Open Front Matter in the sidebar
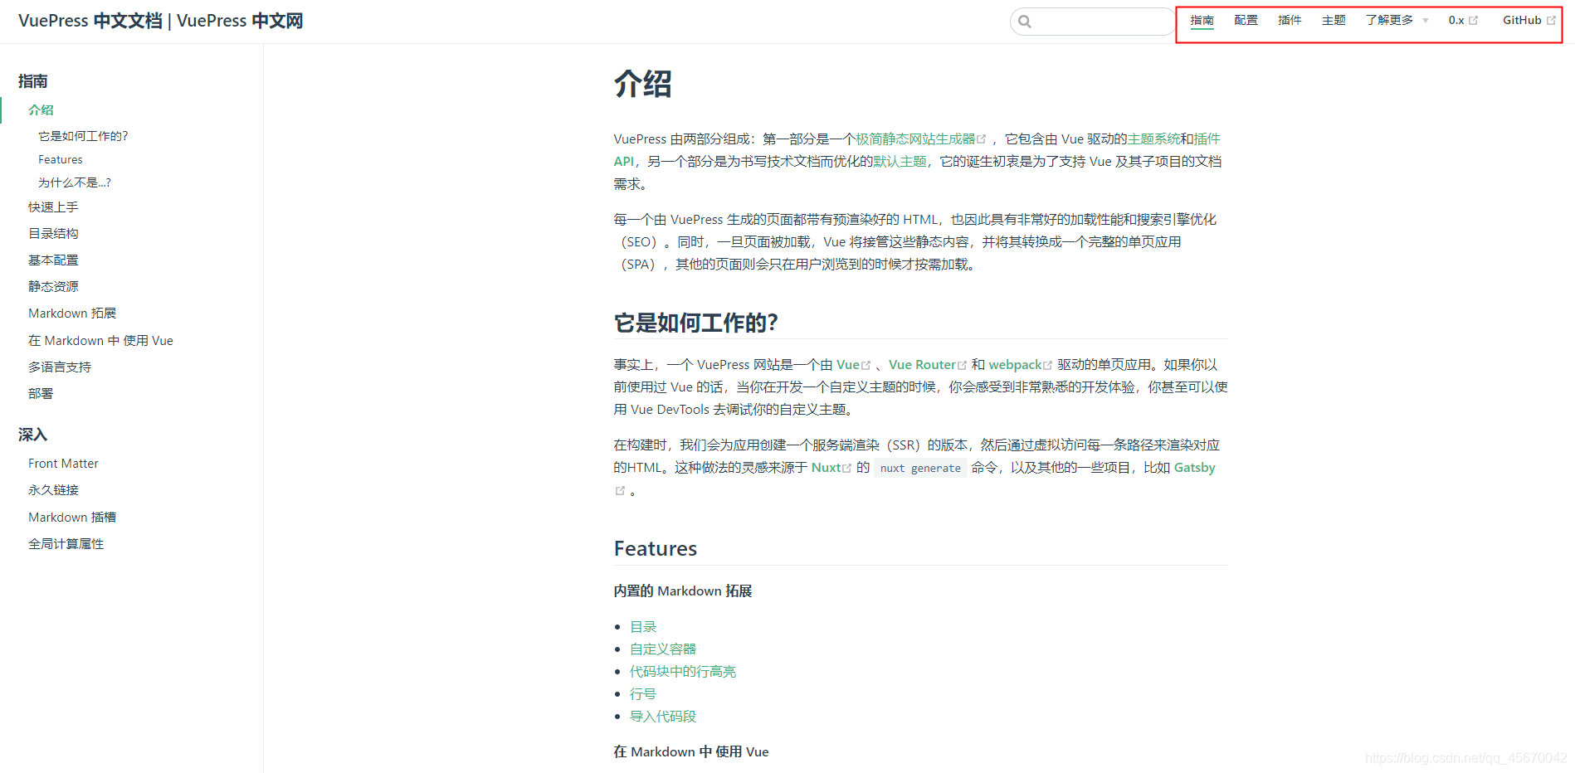Screen dimensions: 1575x773 [x=63, y=464]
